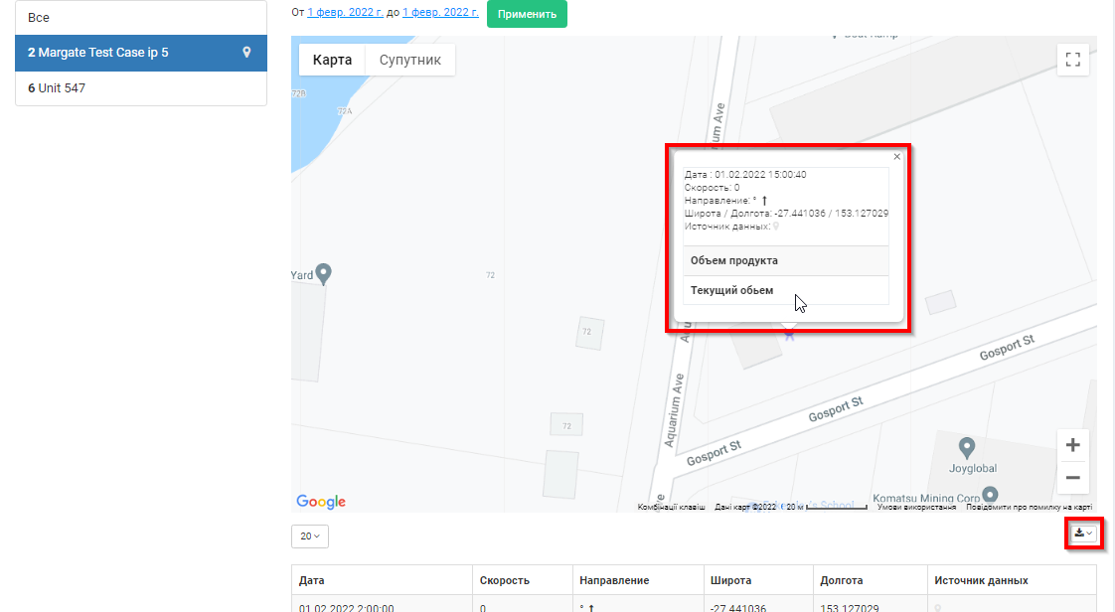Click the location pin icon beside Margate Test Case
Image resolution: width=1115 pixels, height=612 pixels.
pyautogui.click(x=246, y=53)
